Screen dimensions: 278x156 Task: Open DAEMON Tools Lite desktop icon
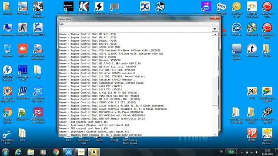7,73
